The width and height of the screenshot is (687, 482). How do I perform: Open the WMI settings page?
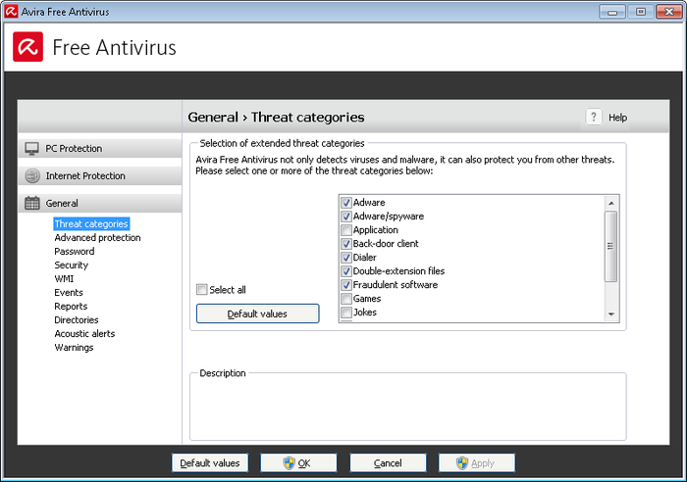point(64,278)
